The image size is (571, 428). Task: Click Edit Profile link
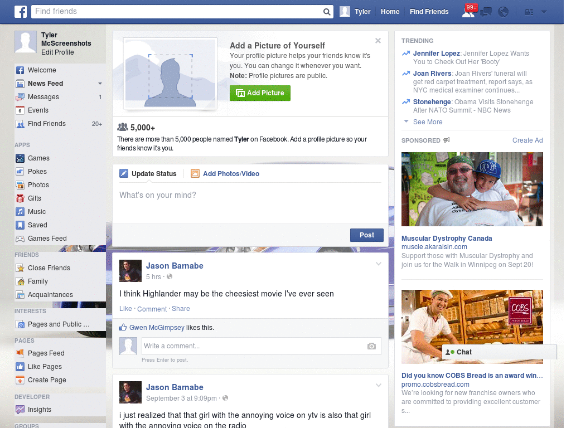57,52
